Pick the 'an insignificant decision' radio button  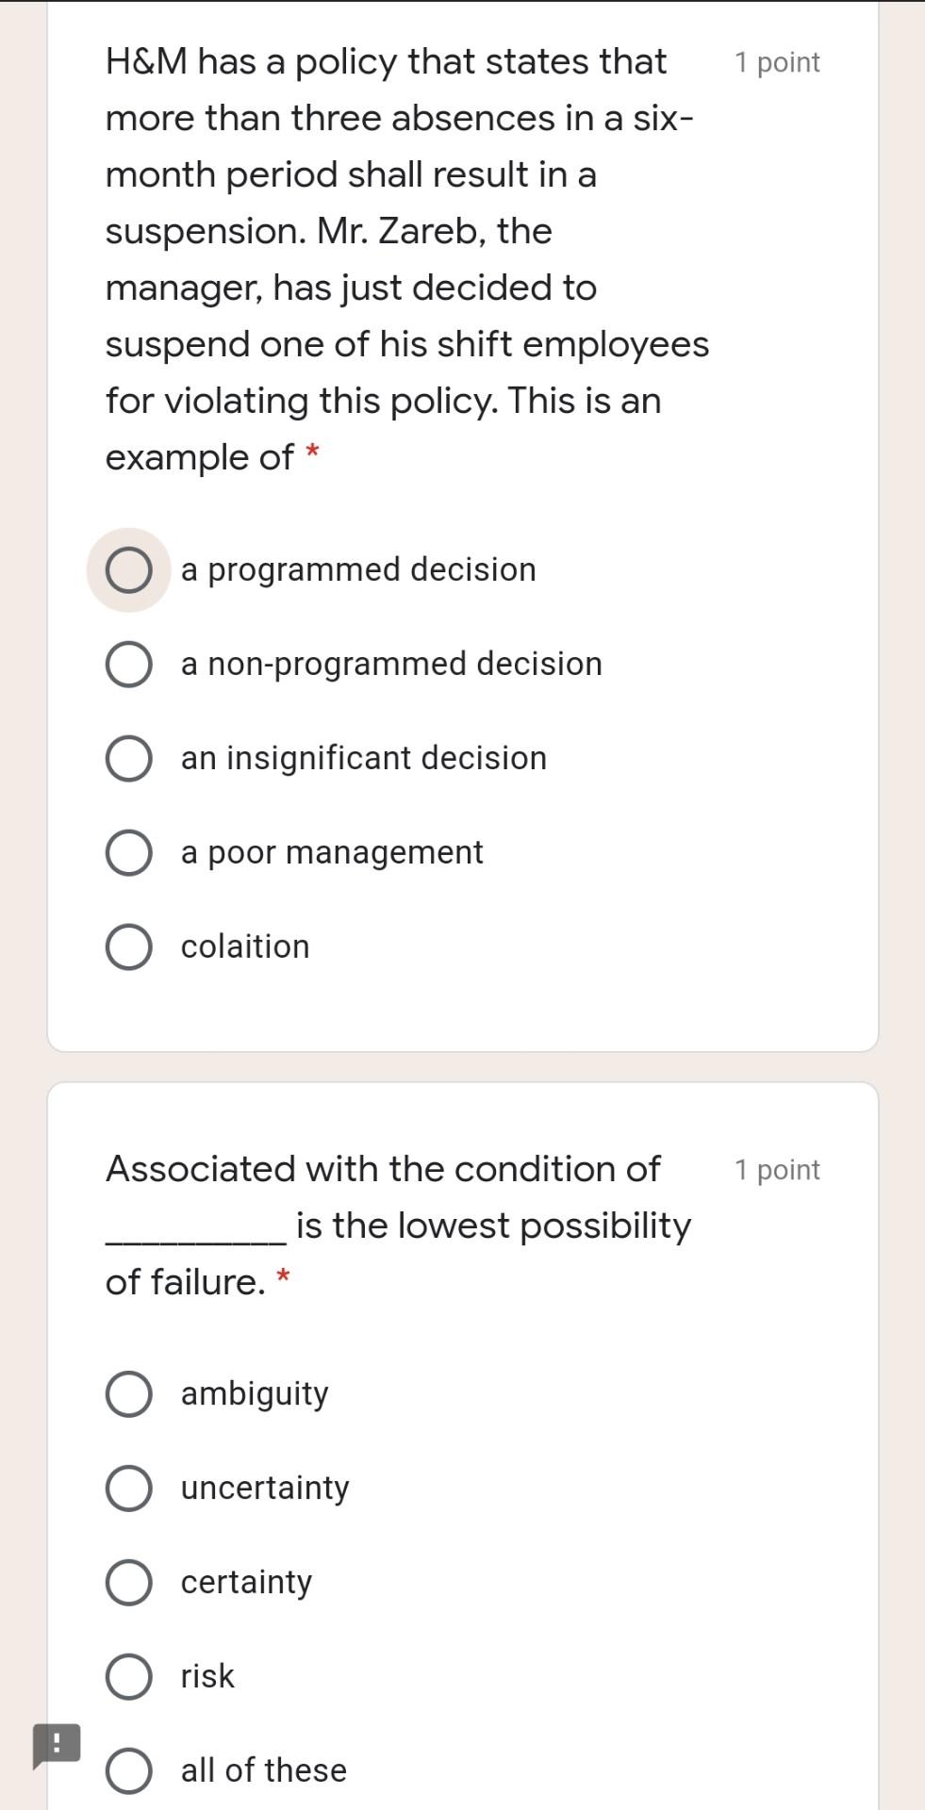coord(128,759)
